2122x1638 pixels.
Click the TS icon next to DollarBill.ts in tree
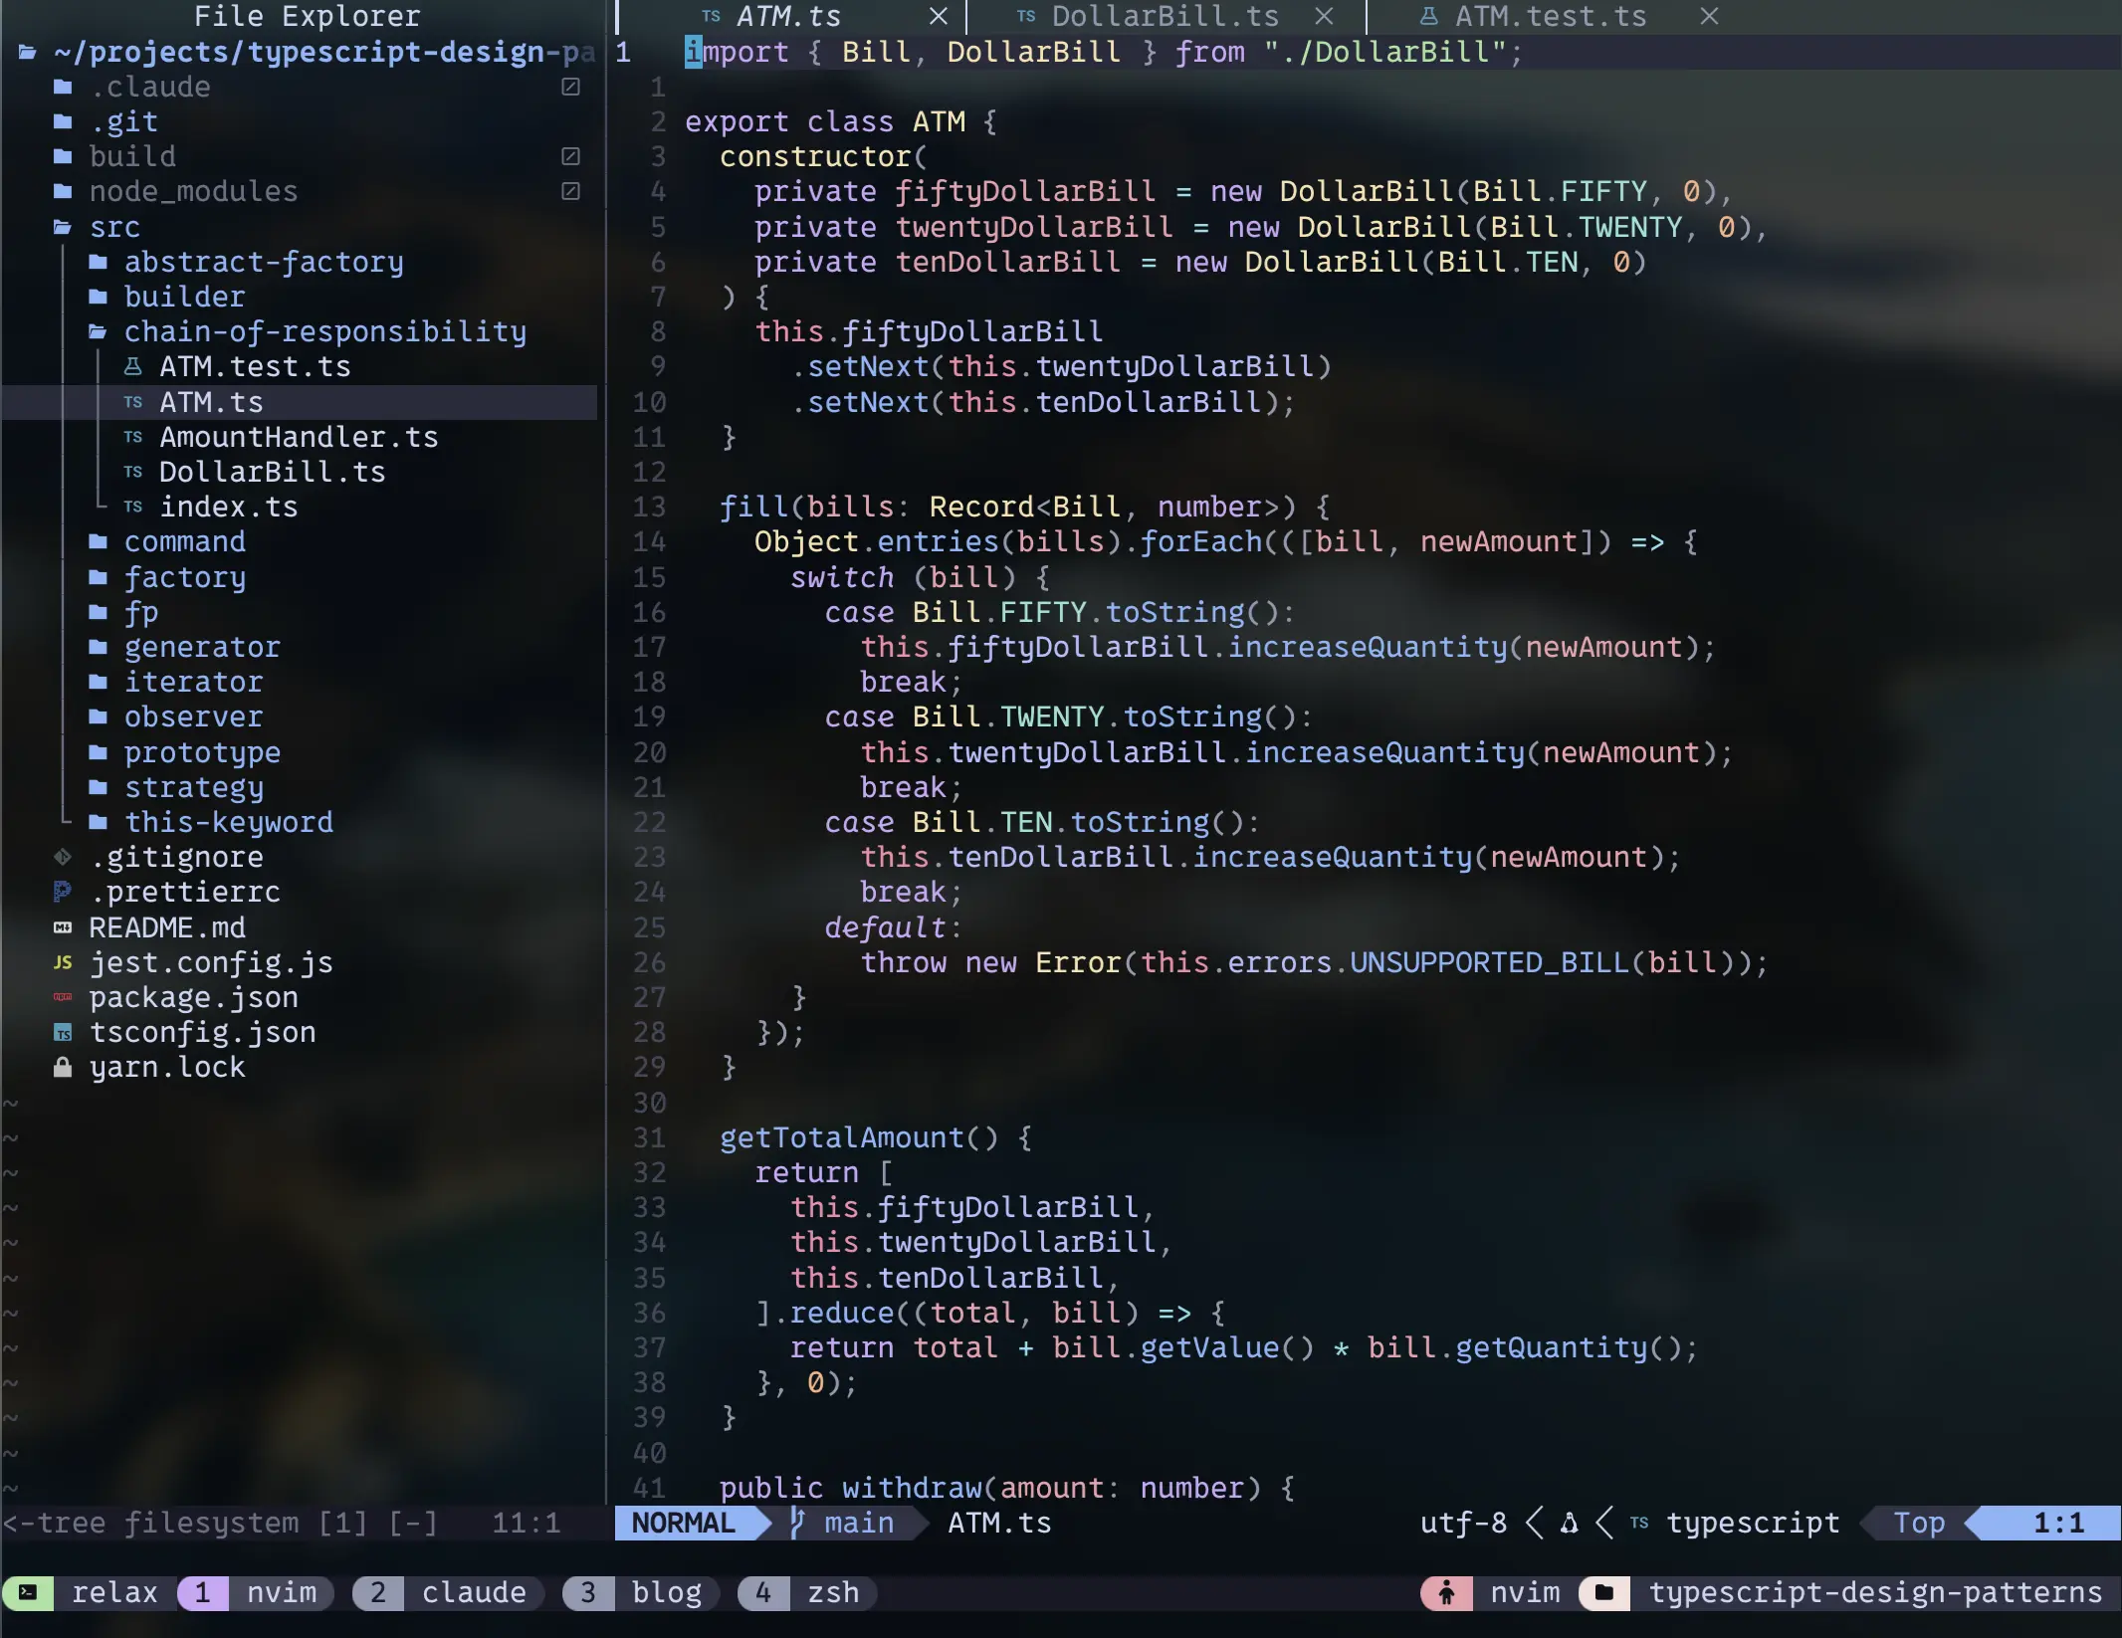tap(133, 472)
